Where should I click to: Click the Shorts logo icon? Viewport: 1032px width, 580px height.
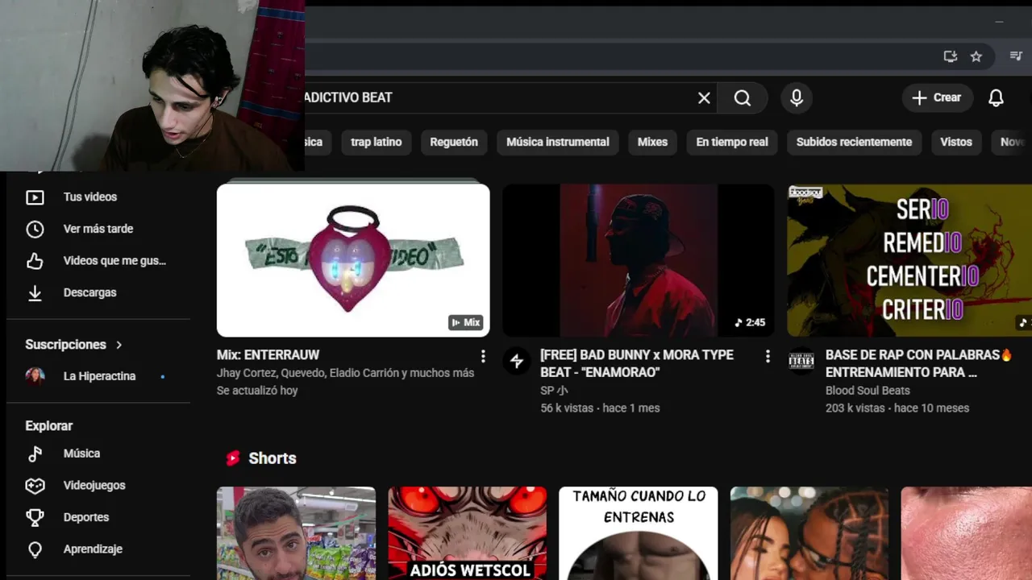[233, 458]
